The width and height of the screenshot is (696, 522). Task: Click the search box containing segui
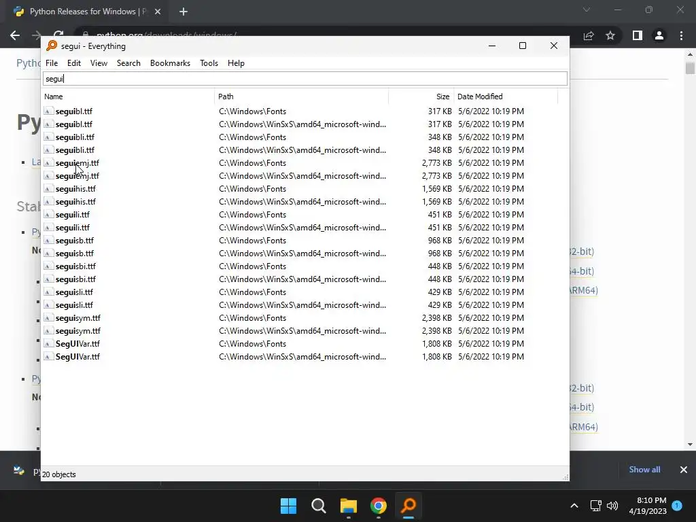point(305,79)
